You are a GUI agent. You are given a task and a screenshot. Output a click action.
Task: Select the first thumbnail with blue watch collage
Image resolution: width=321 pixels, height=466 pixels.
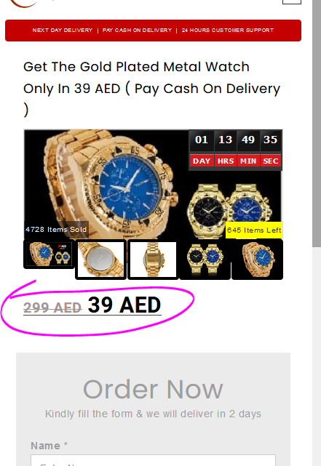[49, 254]
